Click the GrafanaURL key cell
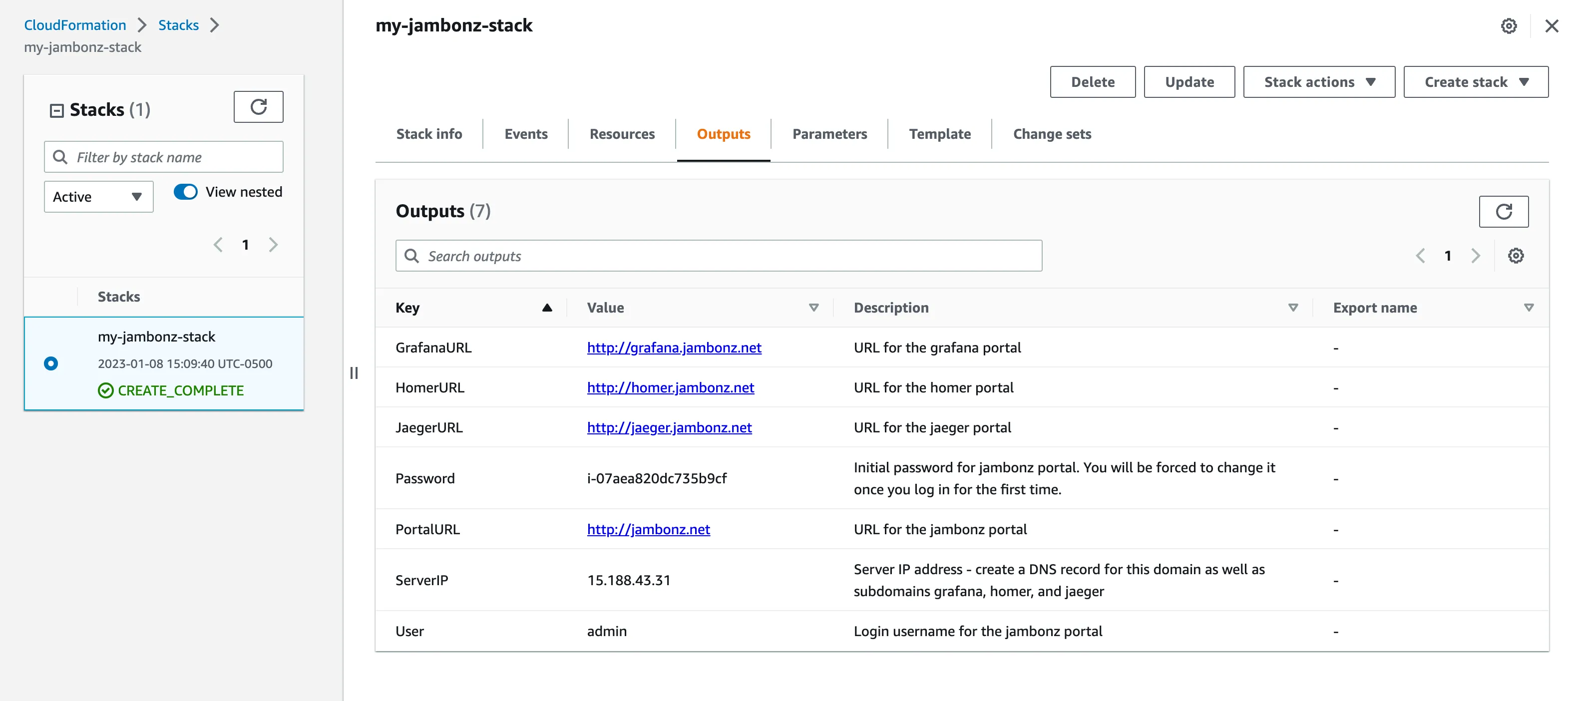Viewport: 1573px width, 701px height. (433, 348)
